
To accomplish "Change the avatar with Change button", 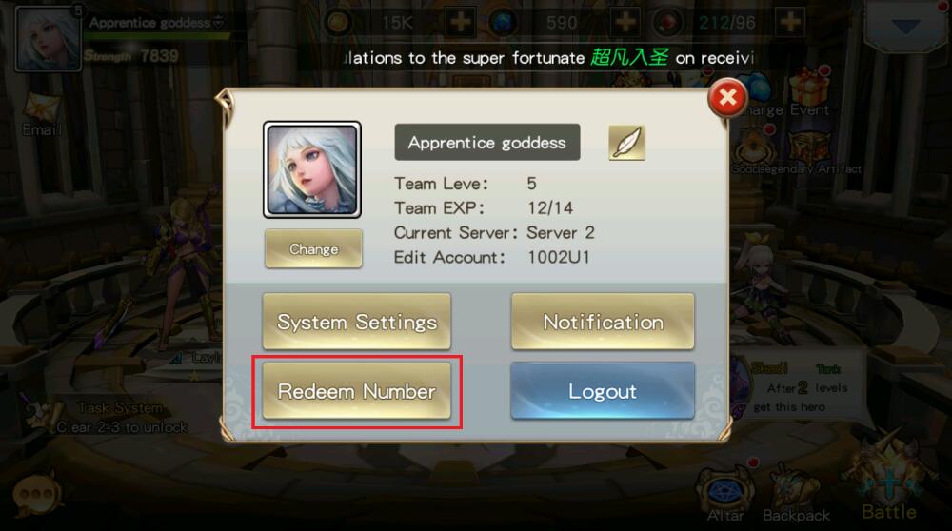I will (313, 248).
